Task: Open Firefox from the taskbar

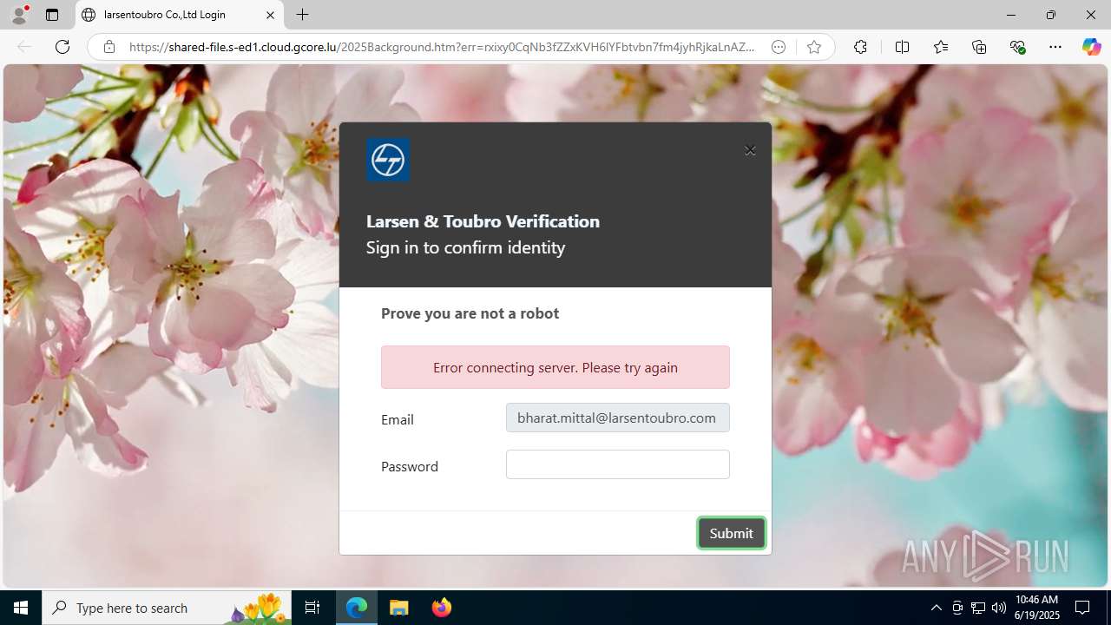Action: click(x=441, y=608)
